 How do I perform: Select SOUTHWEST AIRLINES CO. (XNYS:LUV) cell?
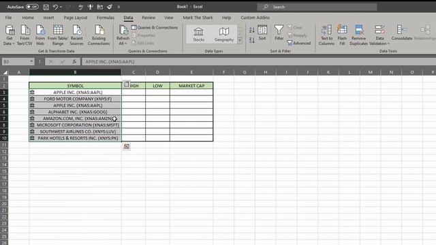(75, 131)
